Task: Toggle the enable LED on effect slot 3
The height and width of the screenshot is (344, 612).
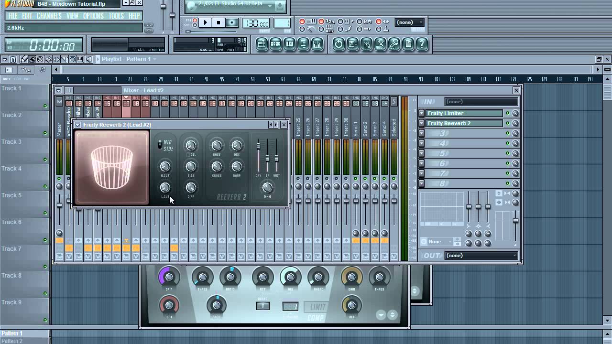Action: 508,133
